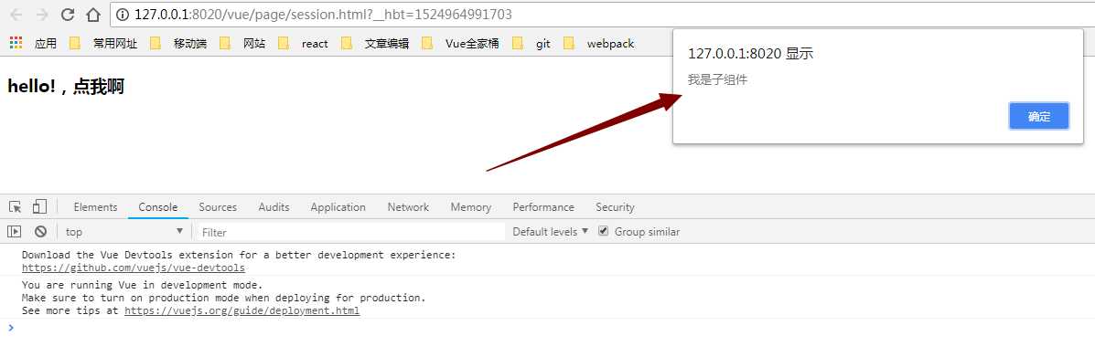
Task: Switch to the Console tab
Action: pyautogui.click(x=158, y=207)
